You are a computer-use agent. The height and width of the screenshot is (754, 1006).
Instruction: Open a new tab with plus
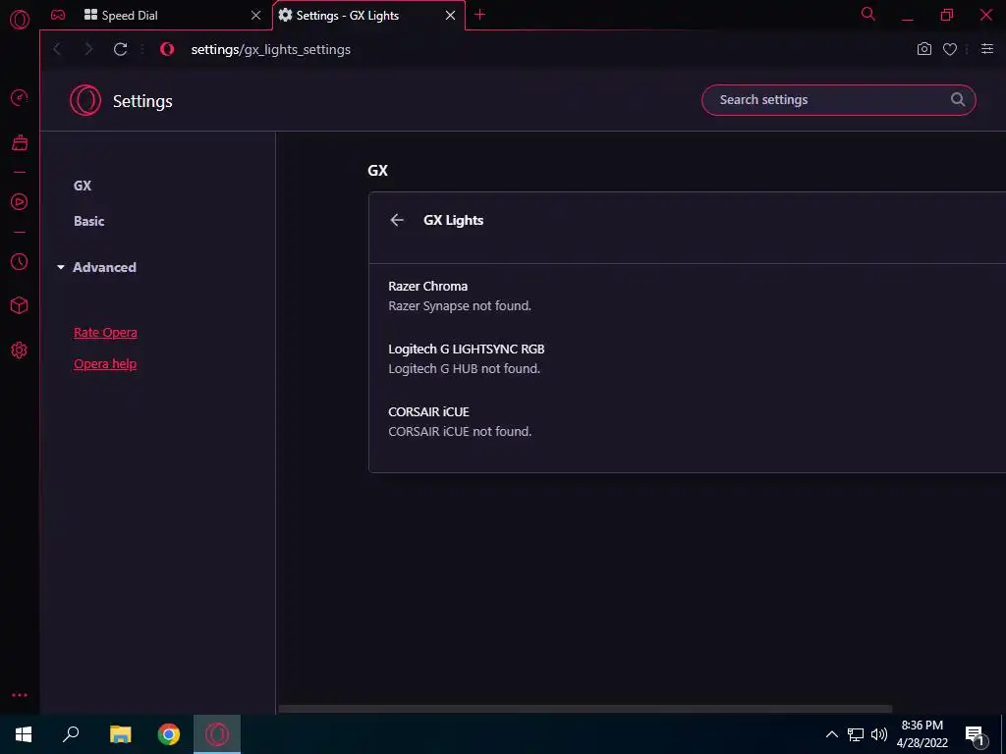click(x=479, y=15)
